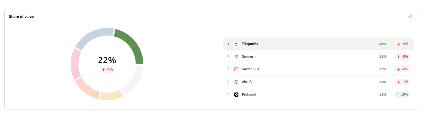Click the info icon in Share of voice

pos(410,17)
